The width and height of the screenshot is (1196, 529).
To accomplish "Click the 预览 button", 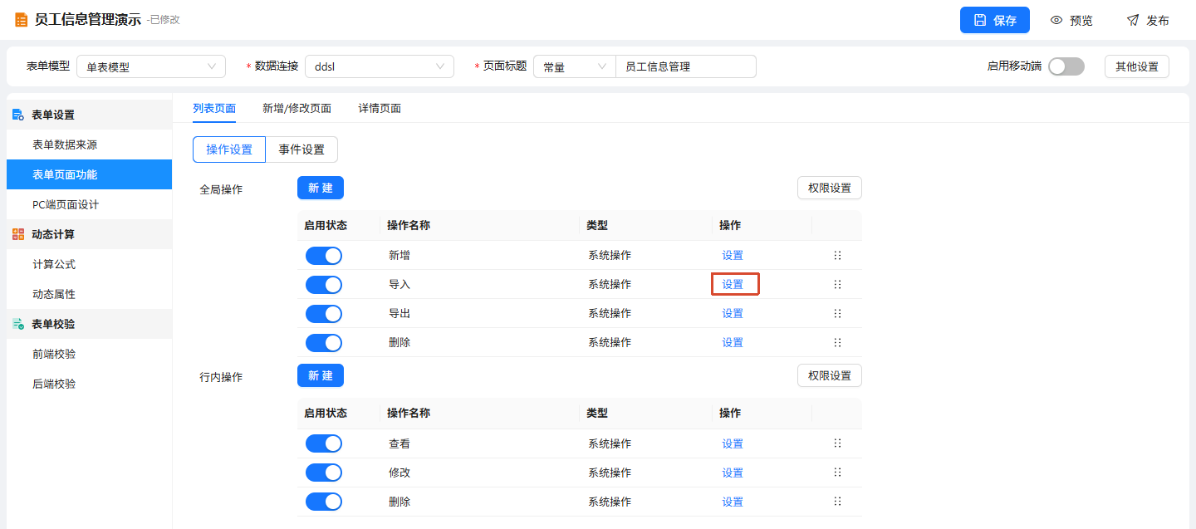I will (1071, 20).
